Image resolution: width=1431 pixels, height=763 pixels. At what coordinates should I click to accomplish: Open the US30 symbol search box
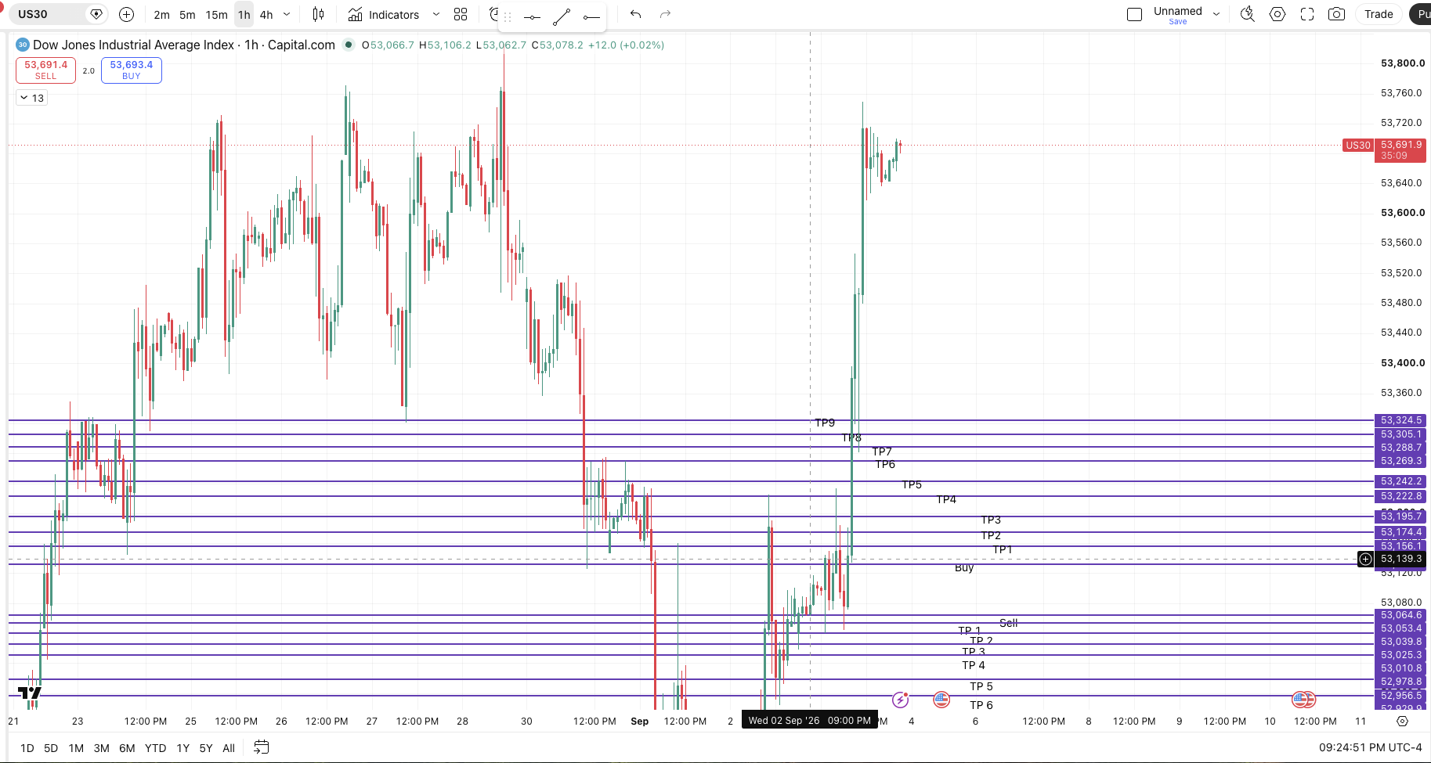click(49, 14)
